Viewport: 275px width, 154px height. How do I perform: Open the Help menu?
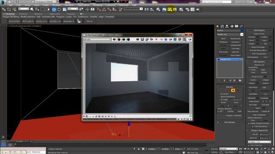[134, 5]
